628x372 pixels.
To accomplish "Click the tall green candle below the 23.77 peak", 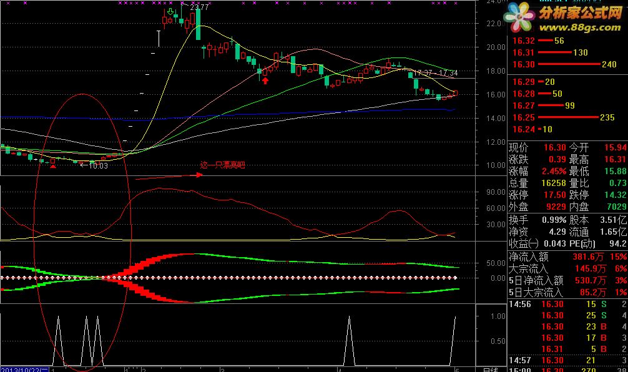I will 198,24.
